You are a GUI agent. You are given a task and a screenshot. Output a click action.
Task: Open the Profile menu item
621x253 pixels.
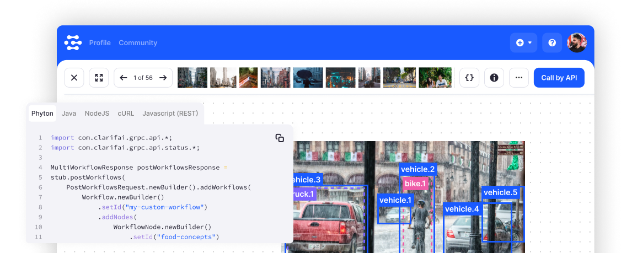(100, 42)
